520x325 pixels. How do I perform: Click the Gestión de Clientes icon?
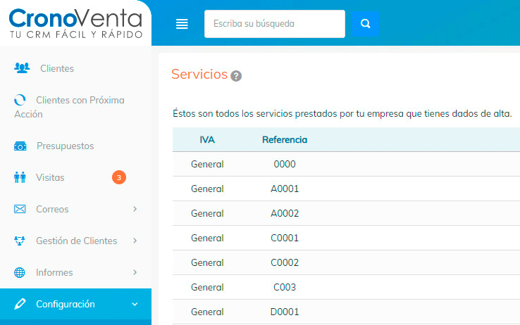coord(20,241)
